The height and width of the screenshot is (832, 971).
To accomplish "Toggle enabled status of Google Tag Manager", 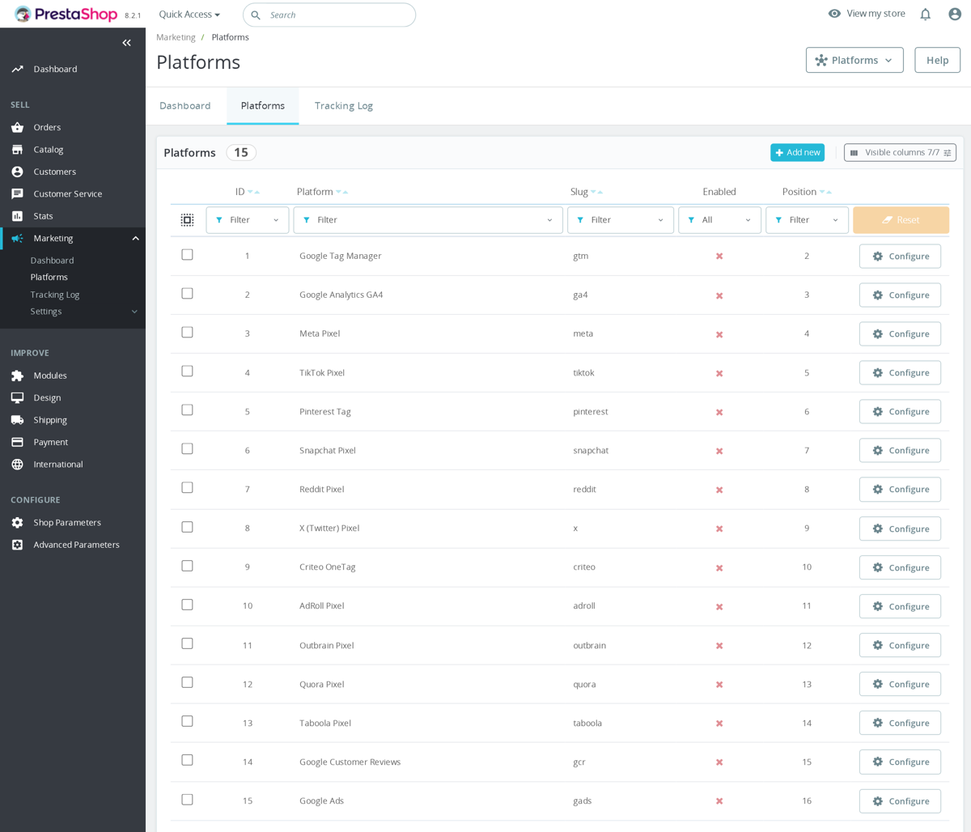I will pyautogui.click(x=719, y=257).
